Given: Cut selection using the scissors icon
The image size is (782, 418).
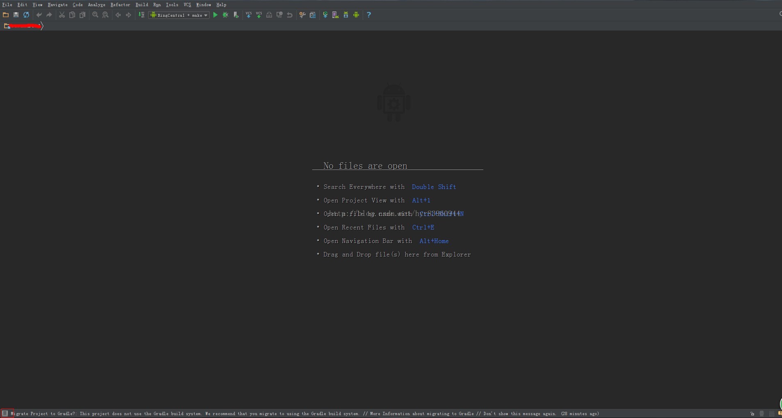Looking at the screenshot, I should [x=62, y=15].
